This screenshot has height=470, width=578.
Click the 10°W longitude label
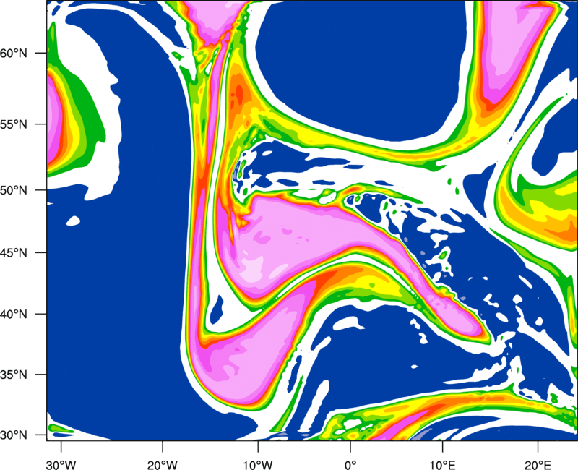[x=258, y=465]
